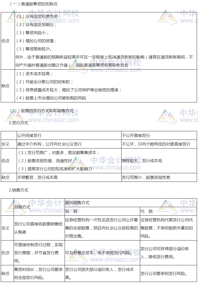
Task: Click text （2）没有固定到期日
Action: [x=36, y=25]
